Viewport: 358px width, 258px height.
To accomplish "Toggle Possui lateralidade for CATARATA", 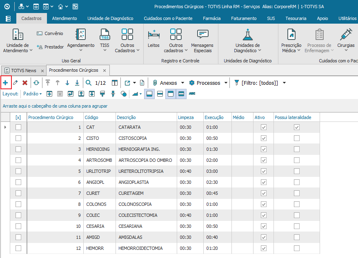I will pos(297,127).
